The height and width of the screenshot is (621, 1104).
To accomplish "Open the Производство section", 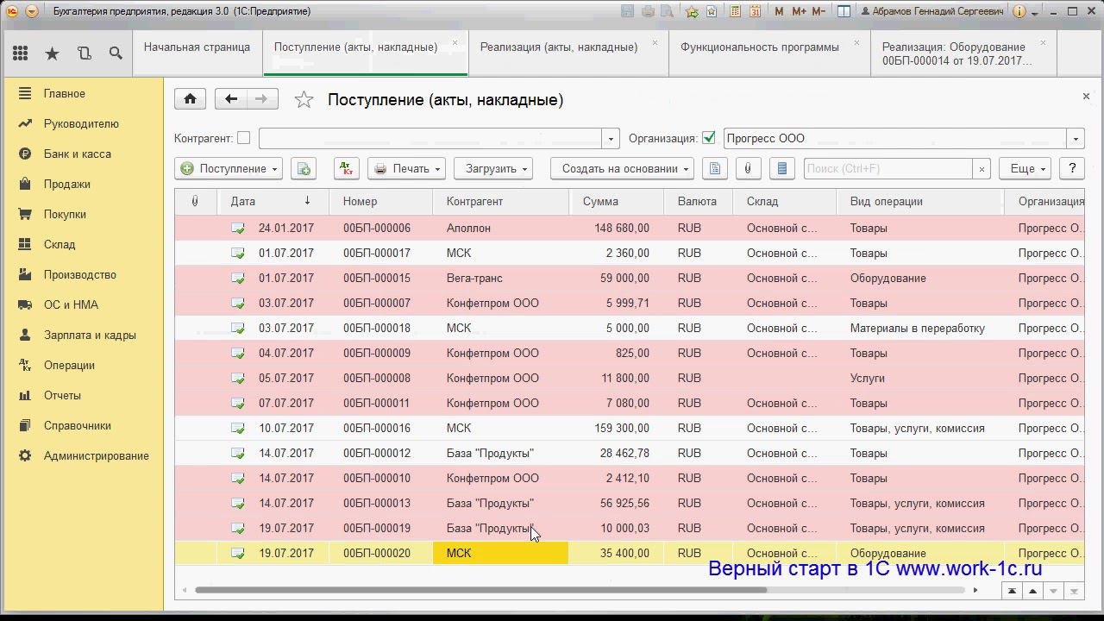I will pyautogui.click(x=81, y=274).
